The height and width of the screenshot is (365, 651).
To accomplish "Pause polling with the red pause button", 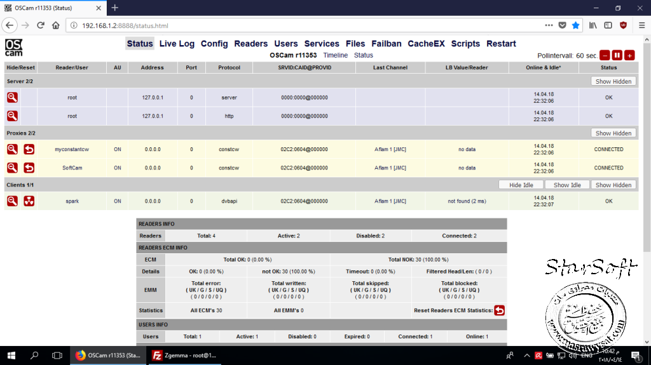I will (617, 55).
